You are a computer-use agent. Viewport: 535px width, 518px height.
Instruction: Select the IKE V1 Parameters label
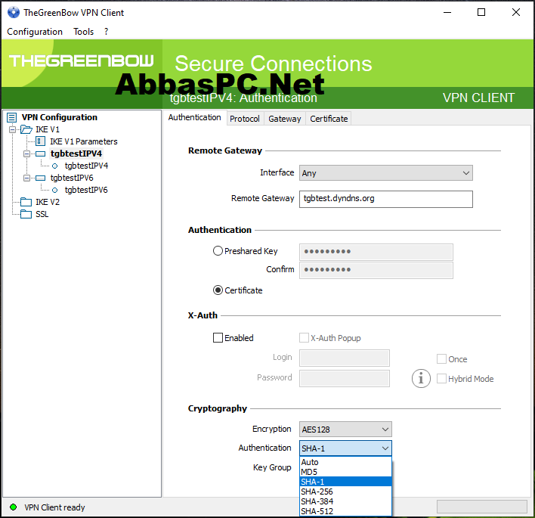(x=84, y=141)
